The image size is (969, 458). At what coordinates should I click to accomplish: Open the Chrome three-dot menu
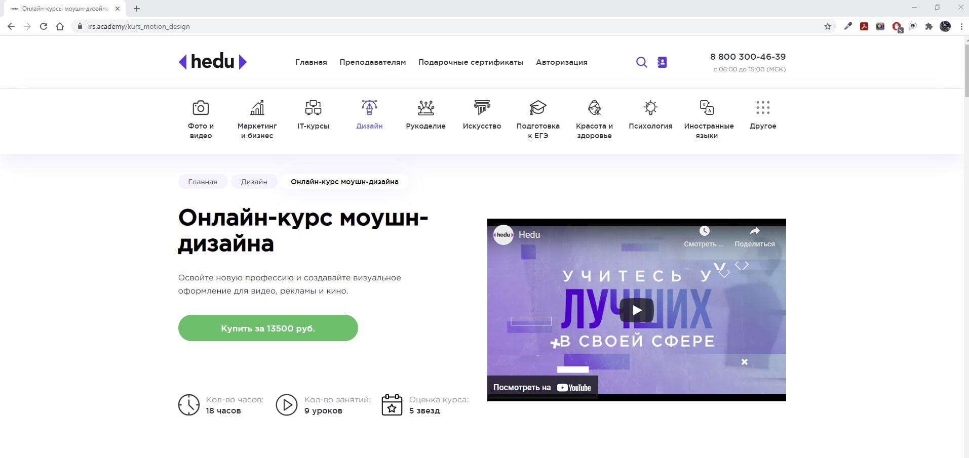(x=961, y=26)
